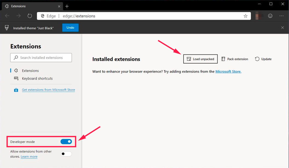Open Get extensions from Microsoft Store link

tap(48, 90)
